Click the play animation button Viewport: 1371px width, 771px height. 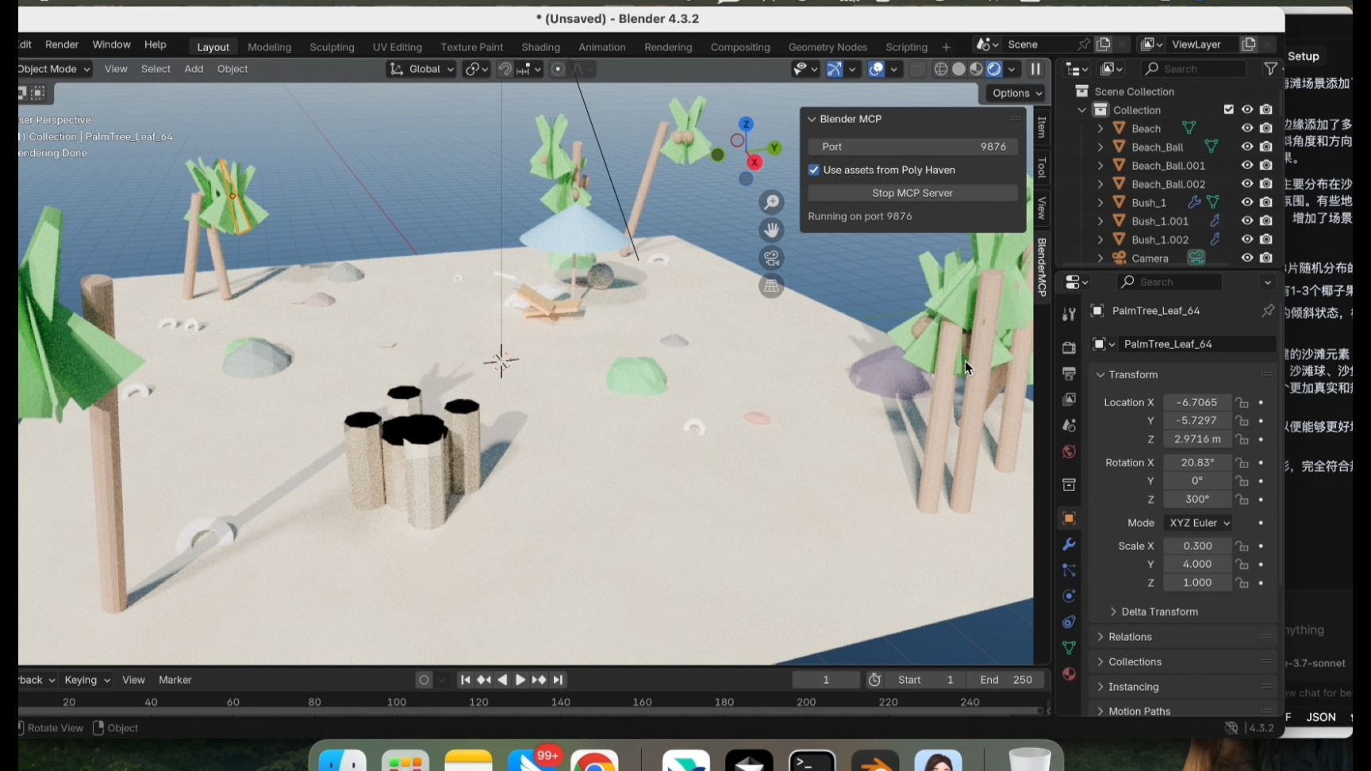click(520, 680)
